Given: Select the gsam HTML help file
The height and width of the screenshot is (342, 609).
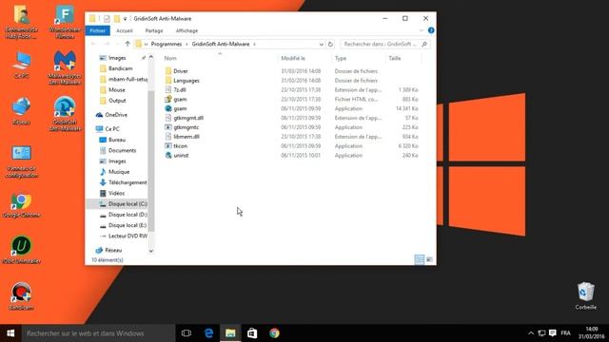Looking at the screenshot, I should tap(180, 99).
